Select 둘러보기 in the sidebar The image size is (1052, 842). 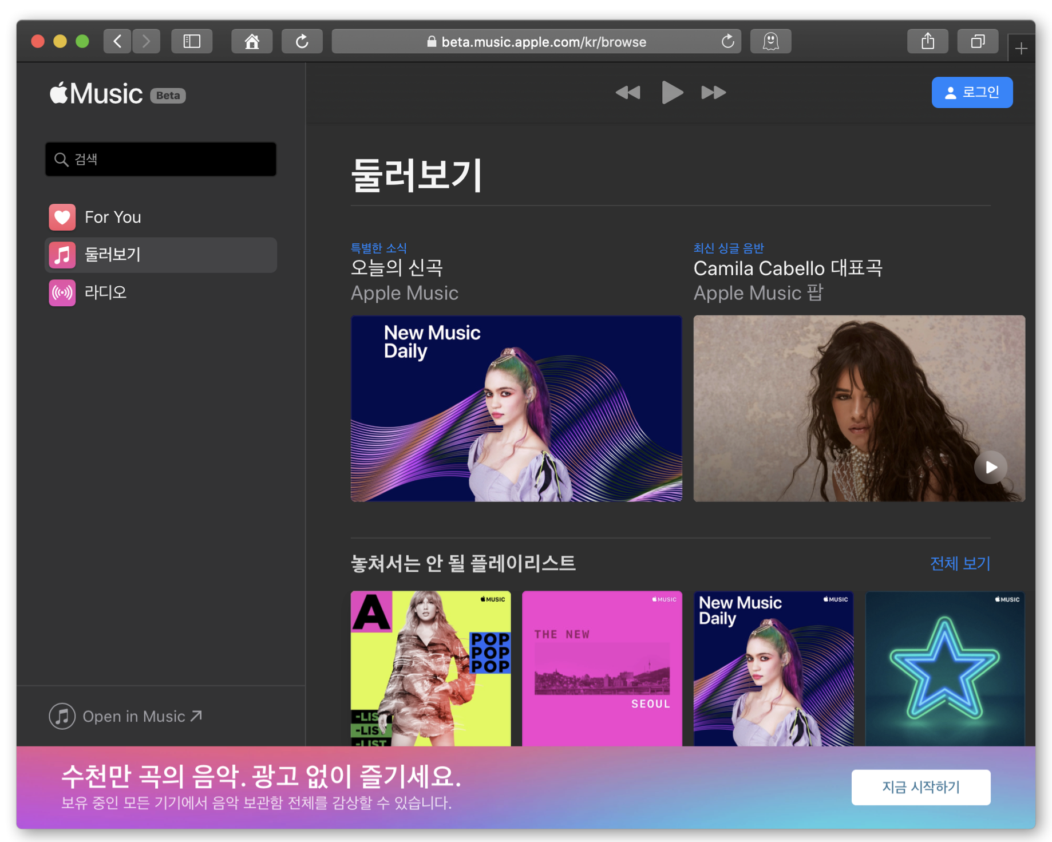point(161,255)
